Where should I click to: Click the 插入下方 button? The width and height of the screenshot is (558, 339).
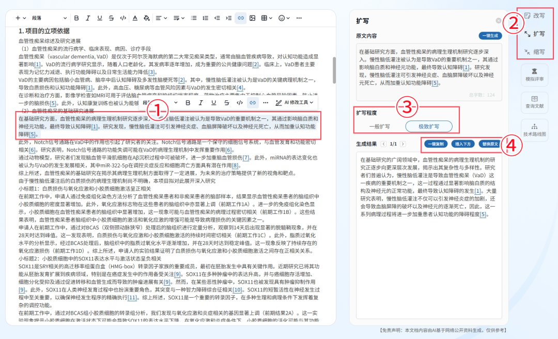462,144
